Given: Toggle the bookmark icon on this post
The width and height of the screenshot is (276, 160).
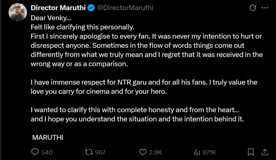Looking at the screenshot, I should pos(251,152).
